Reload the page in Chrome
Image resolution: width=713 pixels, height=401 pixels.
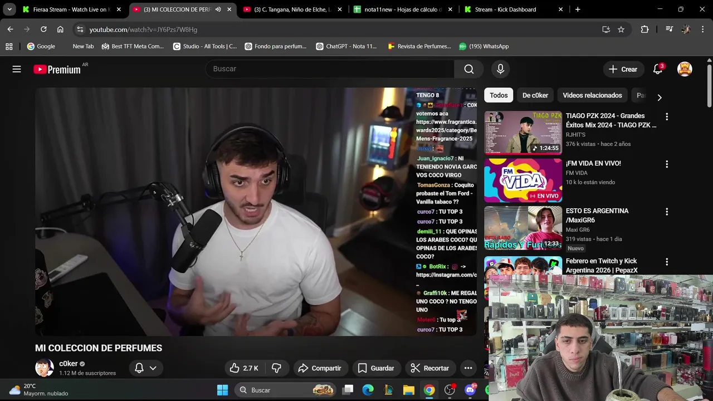point(43,30)
